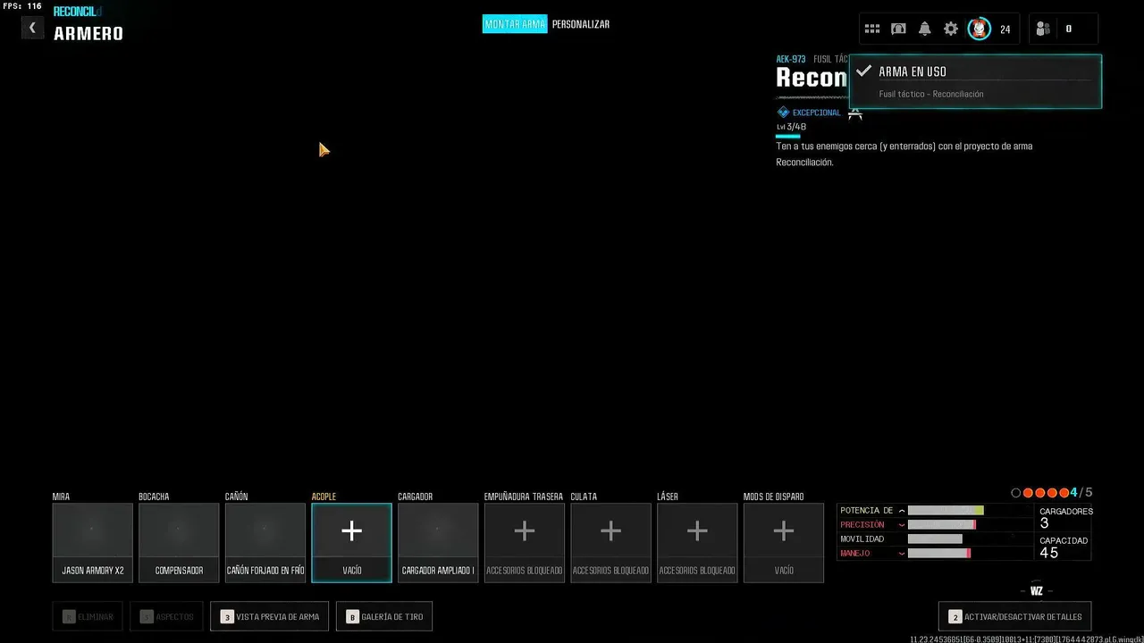Click the Movilidad stat label
The image size is (1144, 643).
coord(862,539)
